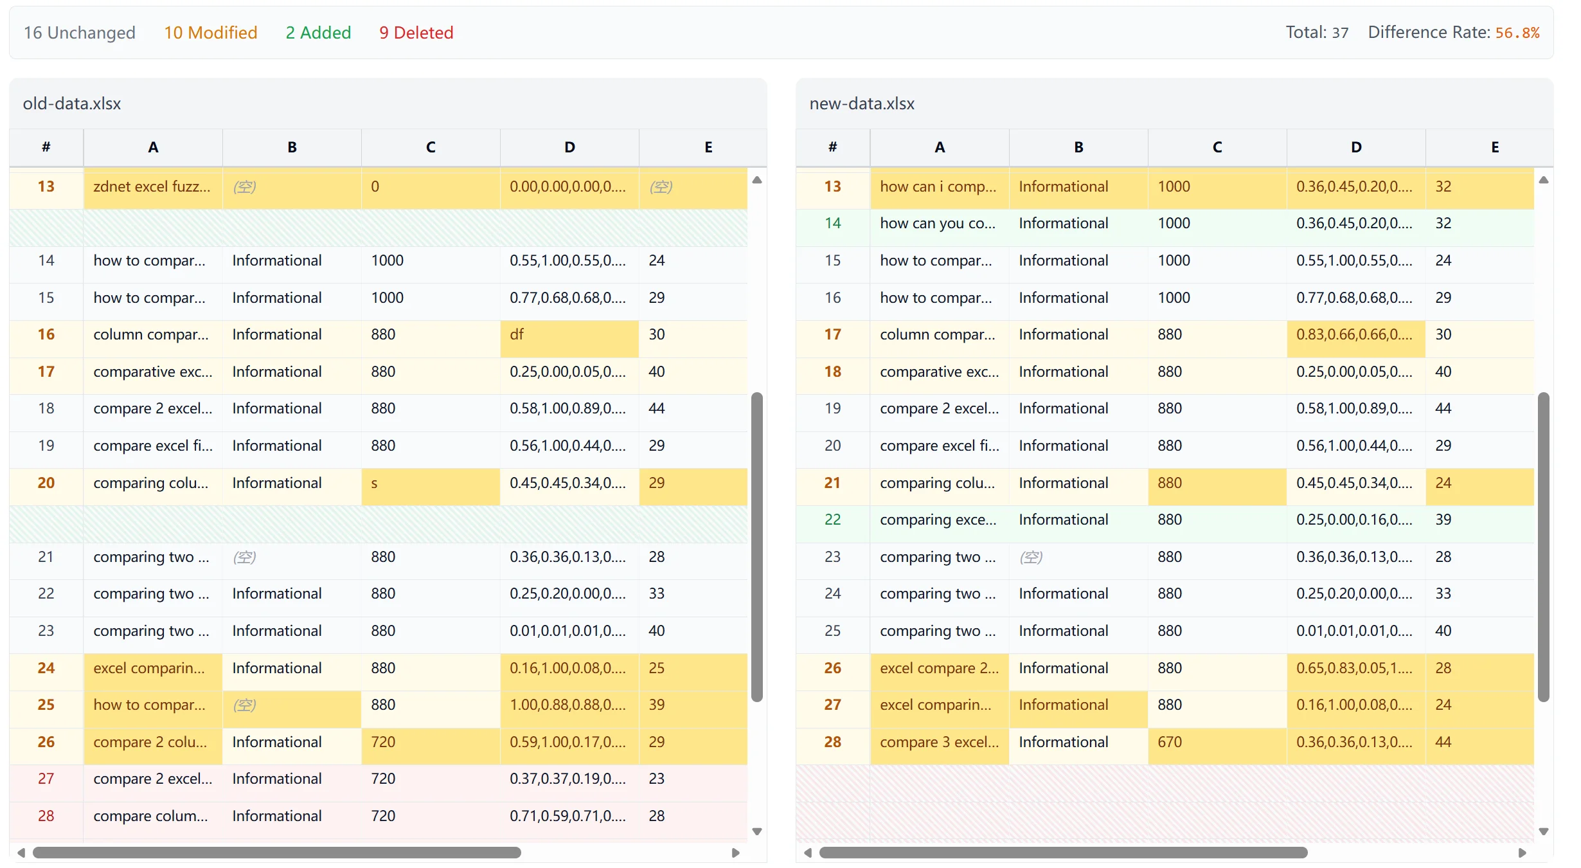Viewport: 1581px width, 868px height.
Task: Click the right arrow on new-data horizontal scrollbar
Action: pos(1523,853)
